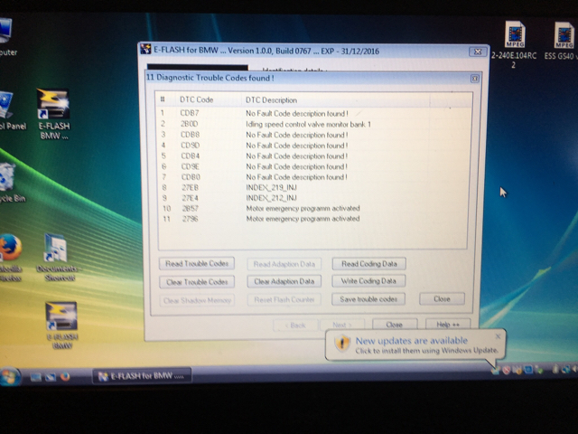Viewport: 578px width, 434px height.
Task: Click Firefox in the quick launch bar
Action: [65, 377]
